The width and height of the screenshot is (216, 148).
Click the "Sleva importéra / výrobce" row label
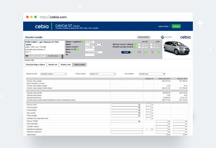(x=36, y=84)
